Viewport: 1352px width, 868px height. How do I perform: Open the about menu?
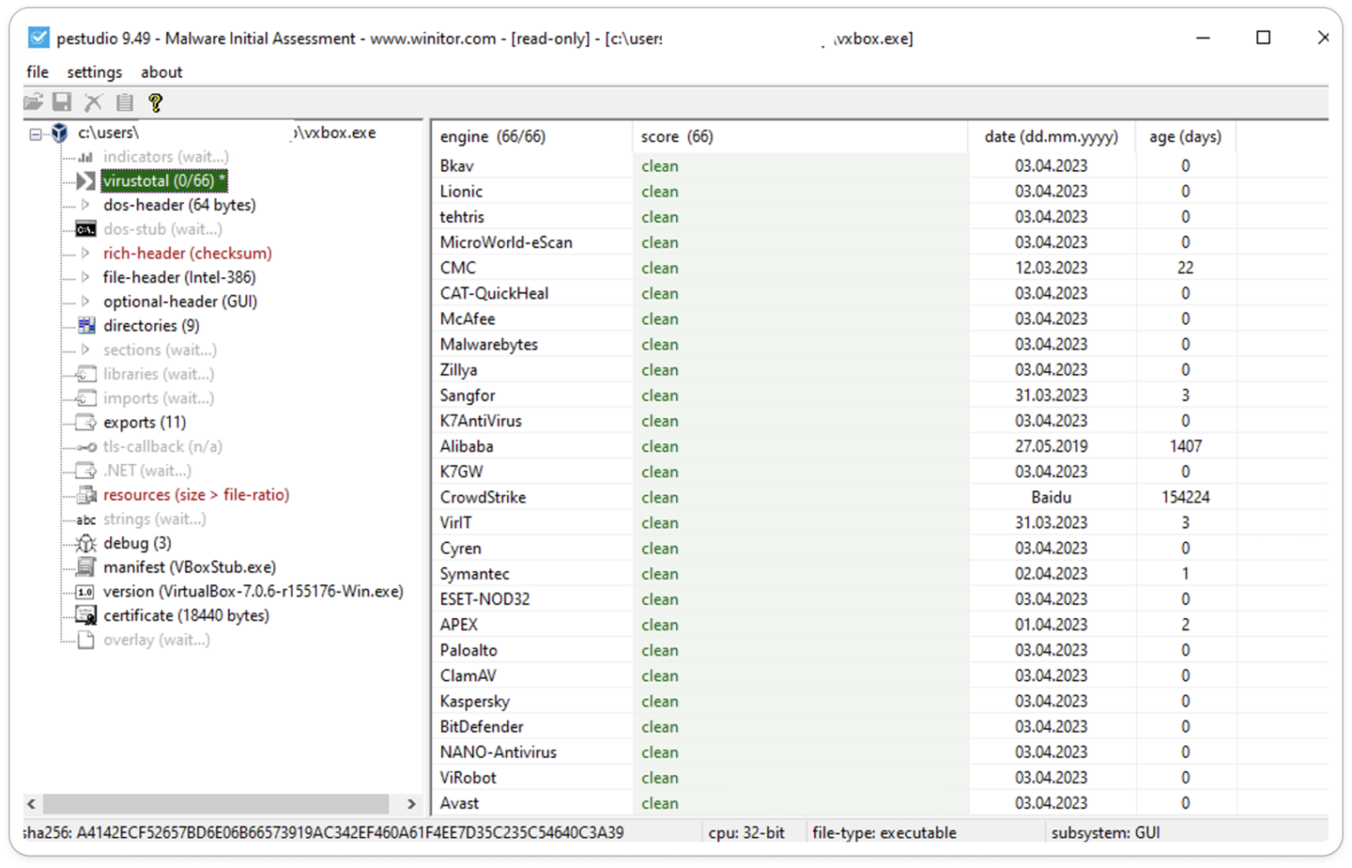click(161, 71)
